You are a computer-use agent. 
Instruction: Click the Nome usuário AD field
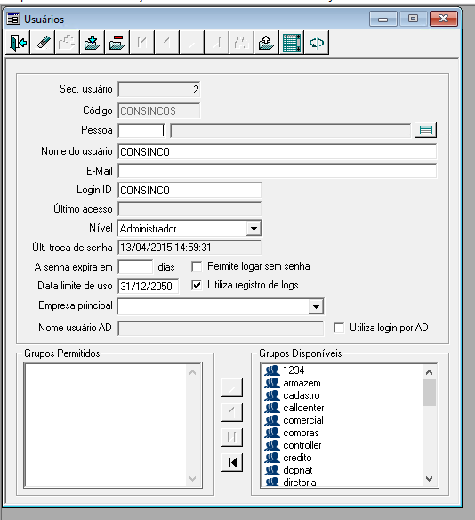click(221, 329)
